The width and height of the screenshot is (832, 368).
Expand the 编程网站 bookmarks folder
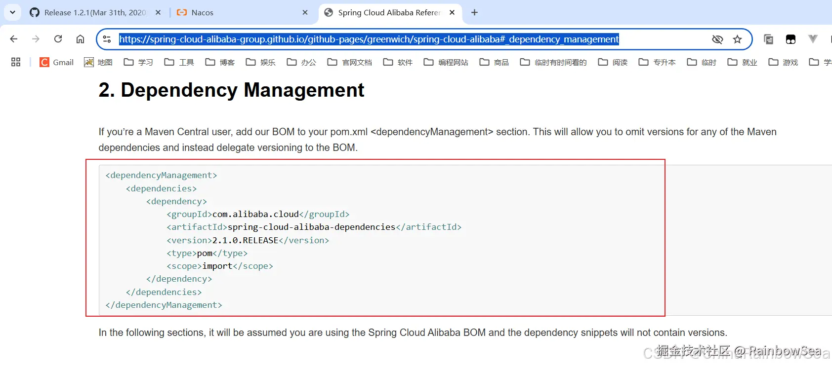click(446, 62)
